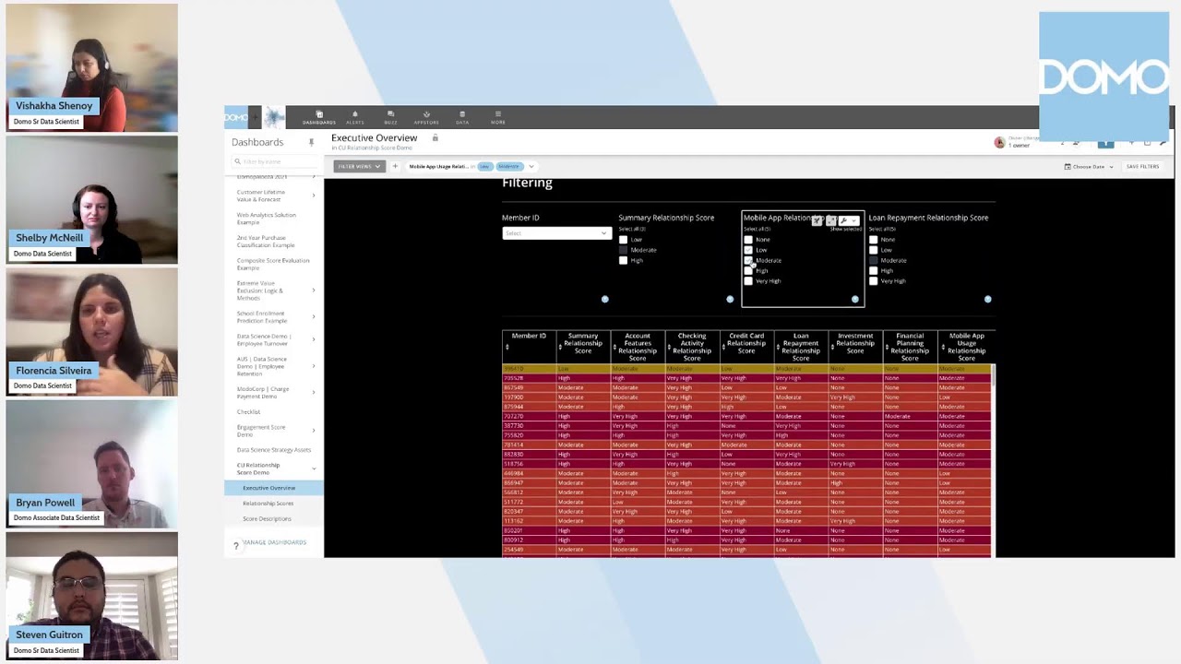Open Data Science Strategy Assets dashboard
Screen dimensions: 1181x664
(x=274, y=450)
